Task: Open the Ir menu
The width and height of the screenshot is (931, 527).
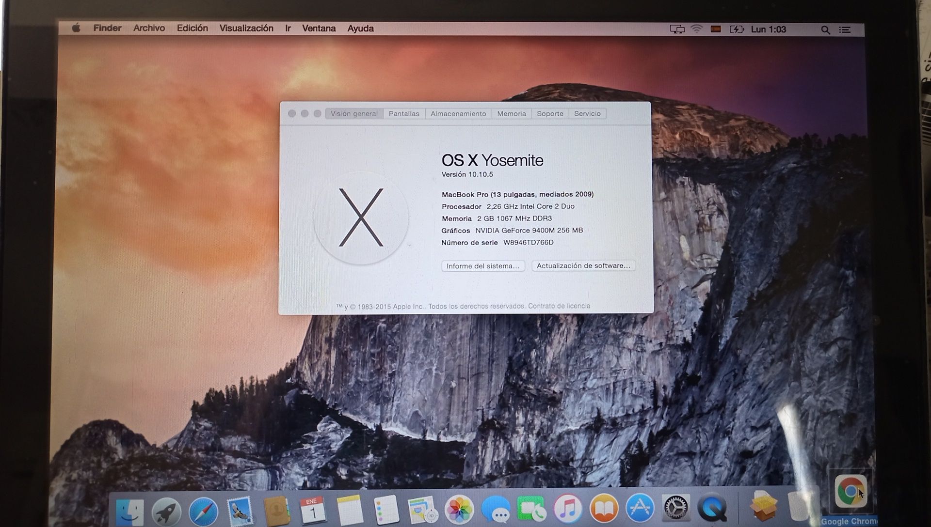Action: click(x=288, y=28)
